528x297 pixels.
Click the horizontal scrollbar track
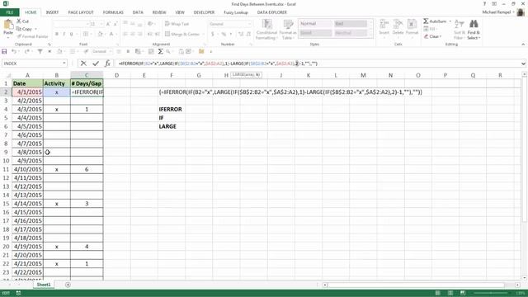tap(417, 285)
